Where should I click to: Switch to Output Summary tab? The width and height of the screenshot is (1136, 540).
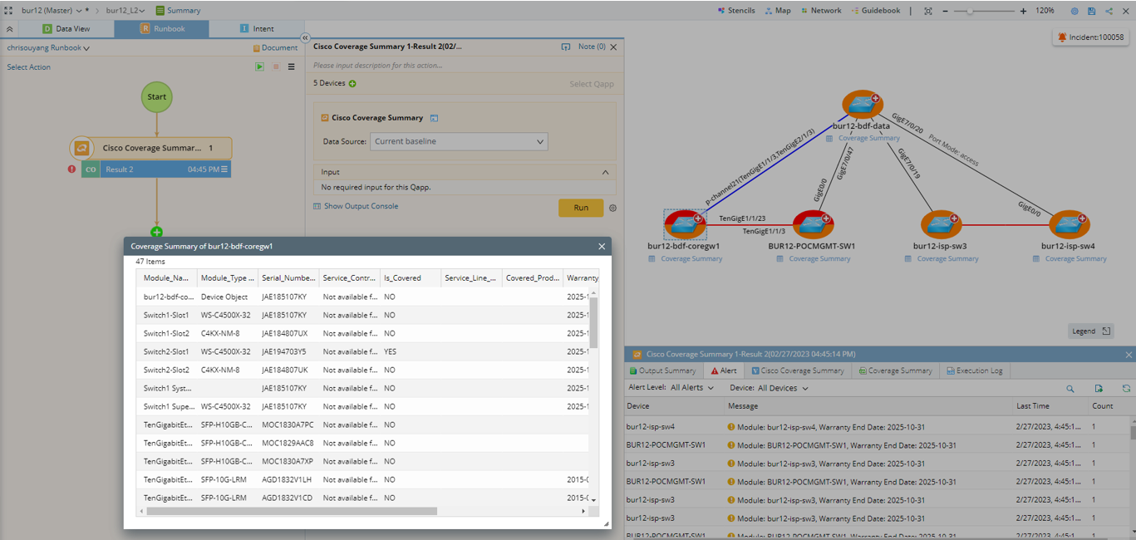(663, 371)
